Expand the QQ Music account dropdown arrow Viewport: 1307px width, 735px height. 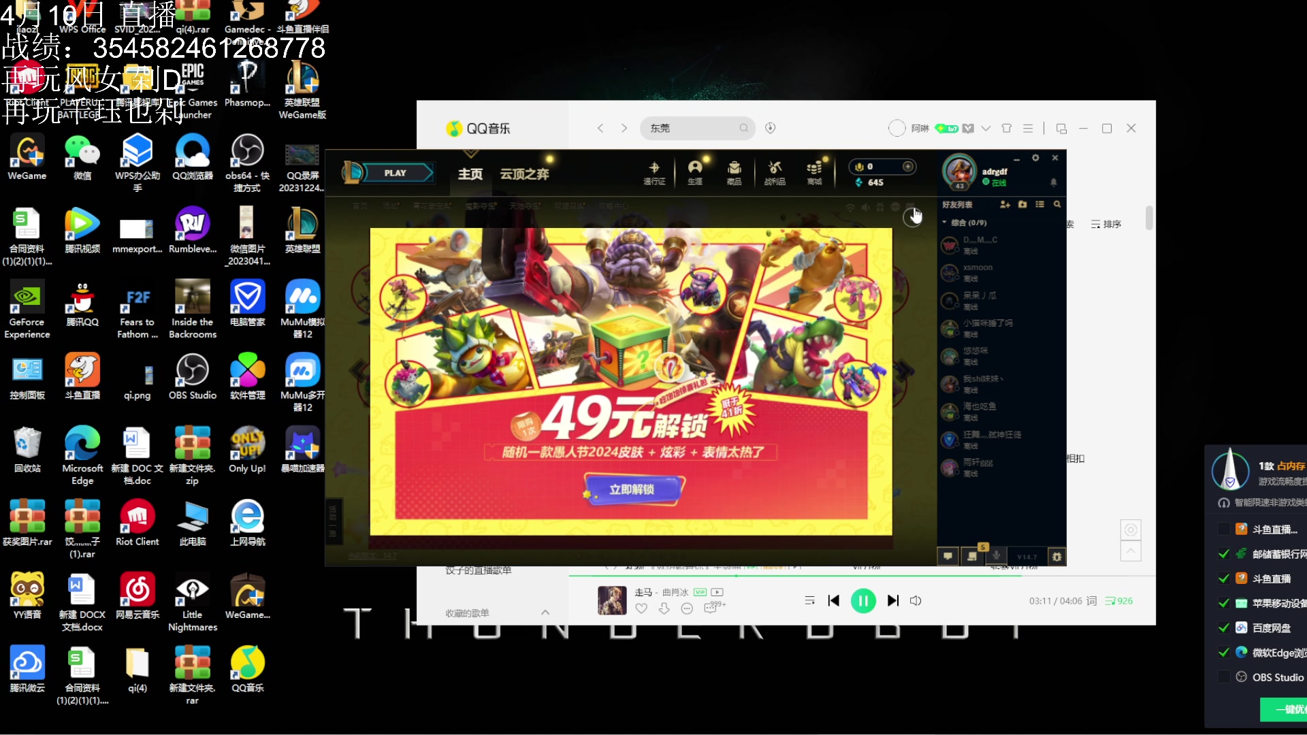986,128
